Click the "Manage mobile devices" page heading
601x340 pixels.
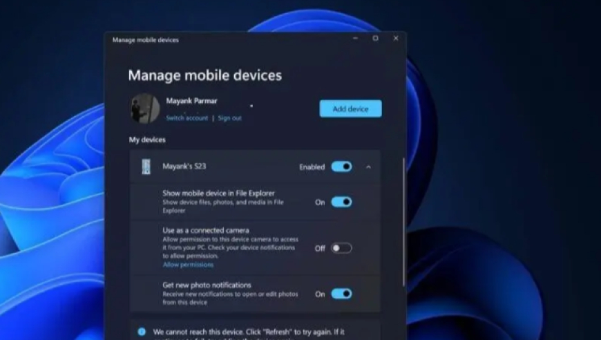click(x=205, y=75)
